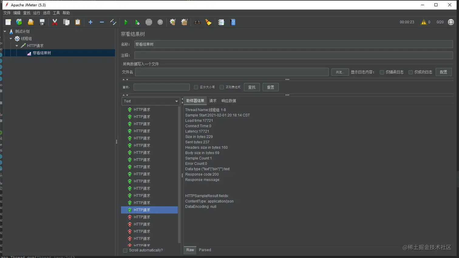Start test with no pauses icon
Viewport: 459px width, 258px height.
137,22
